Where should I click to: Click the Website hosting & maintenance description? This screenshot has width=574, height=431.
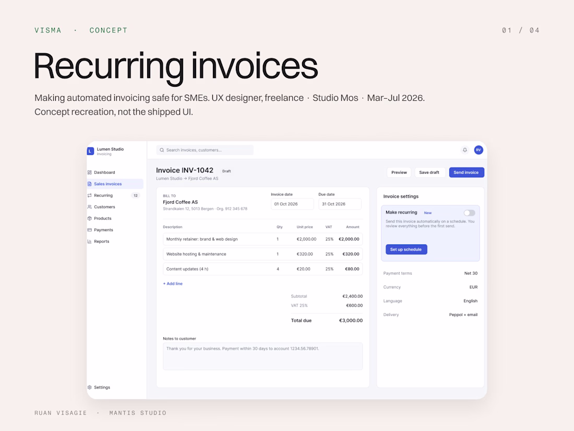[196, 254]
